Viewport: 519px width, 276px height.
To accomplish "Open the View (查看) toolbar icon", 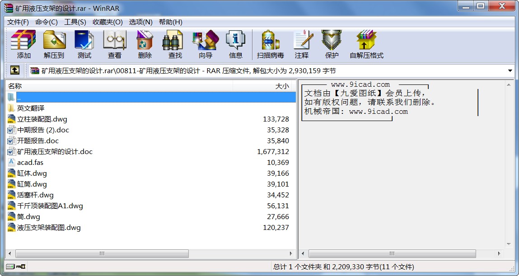I will pyautogui.click(x=114, y=44).
